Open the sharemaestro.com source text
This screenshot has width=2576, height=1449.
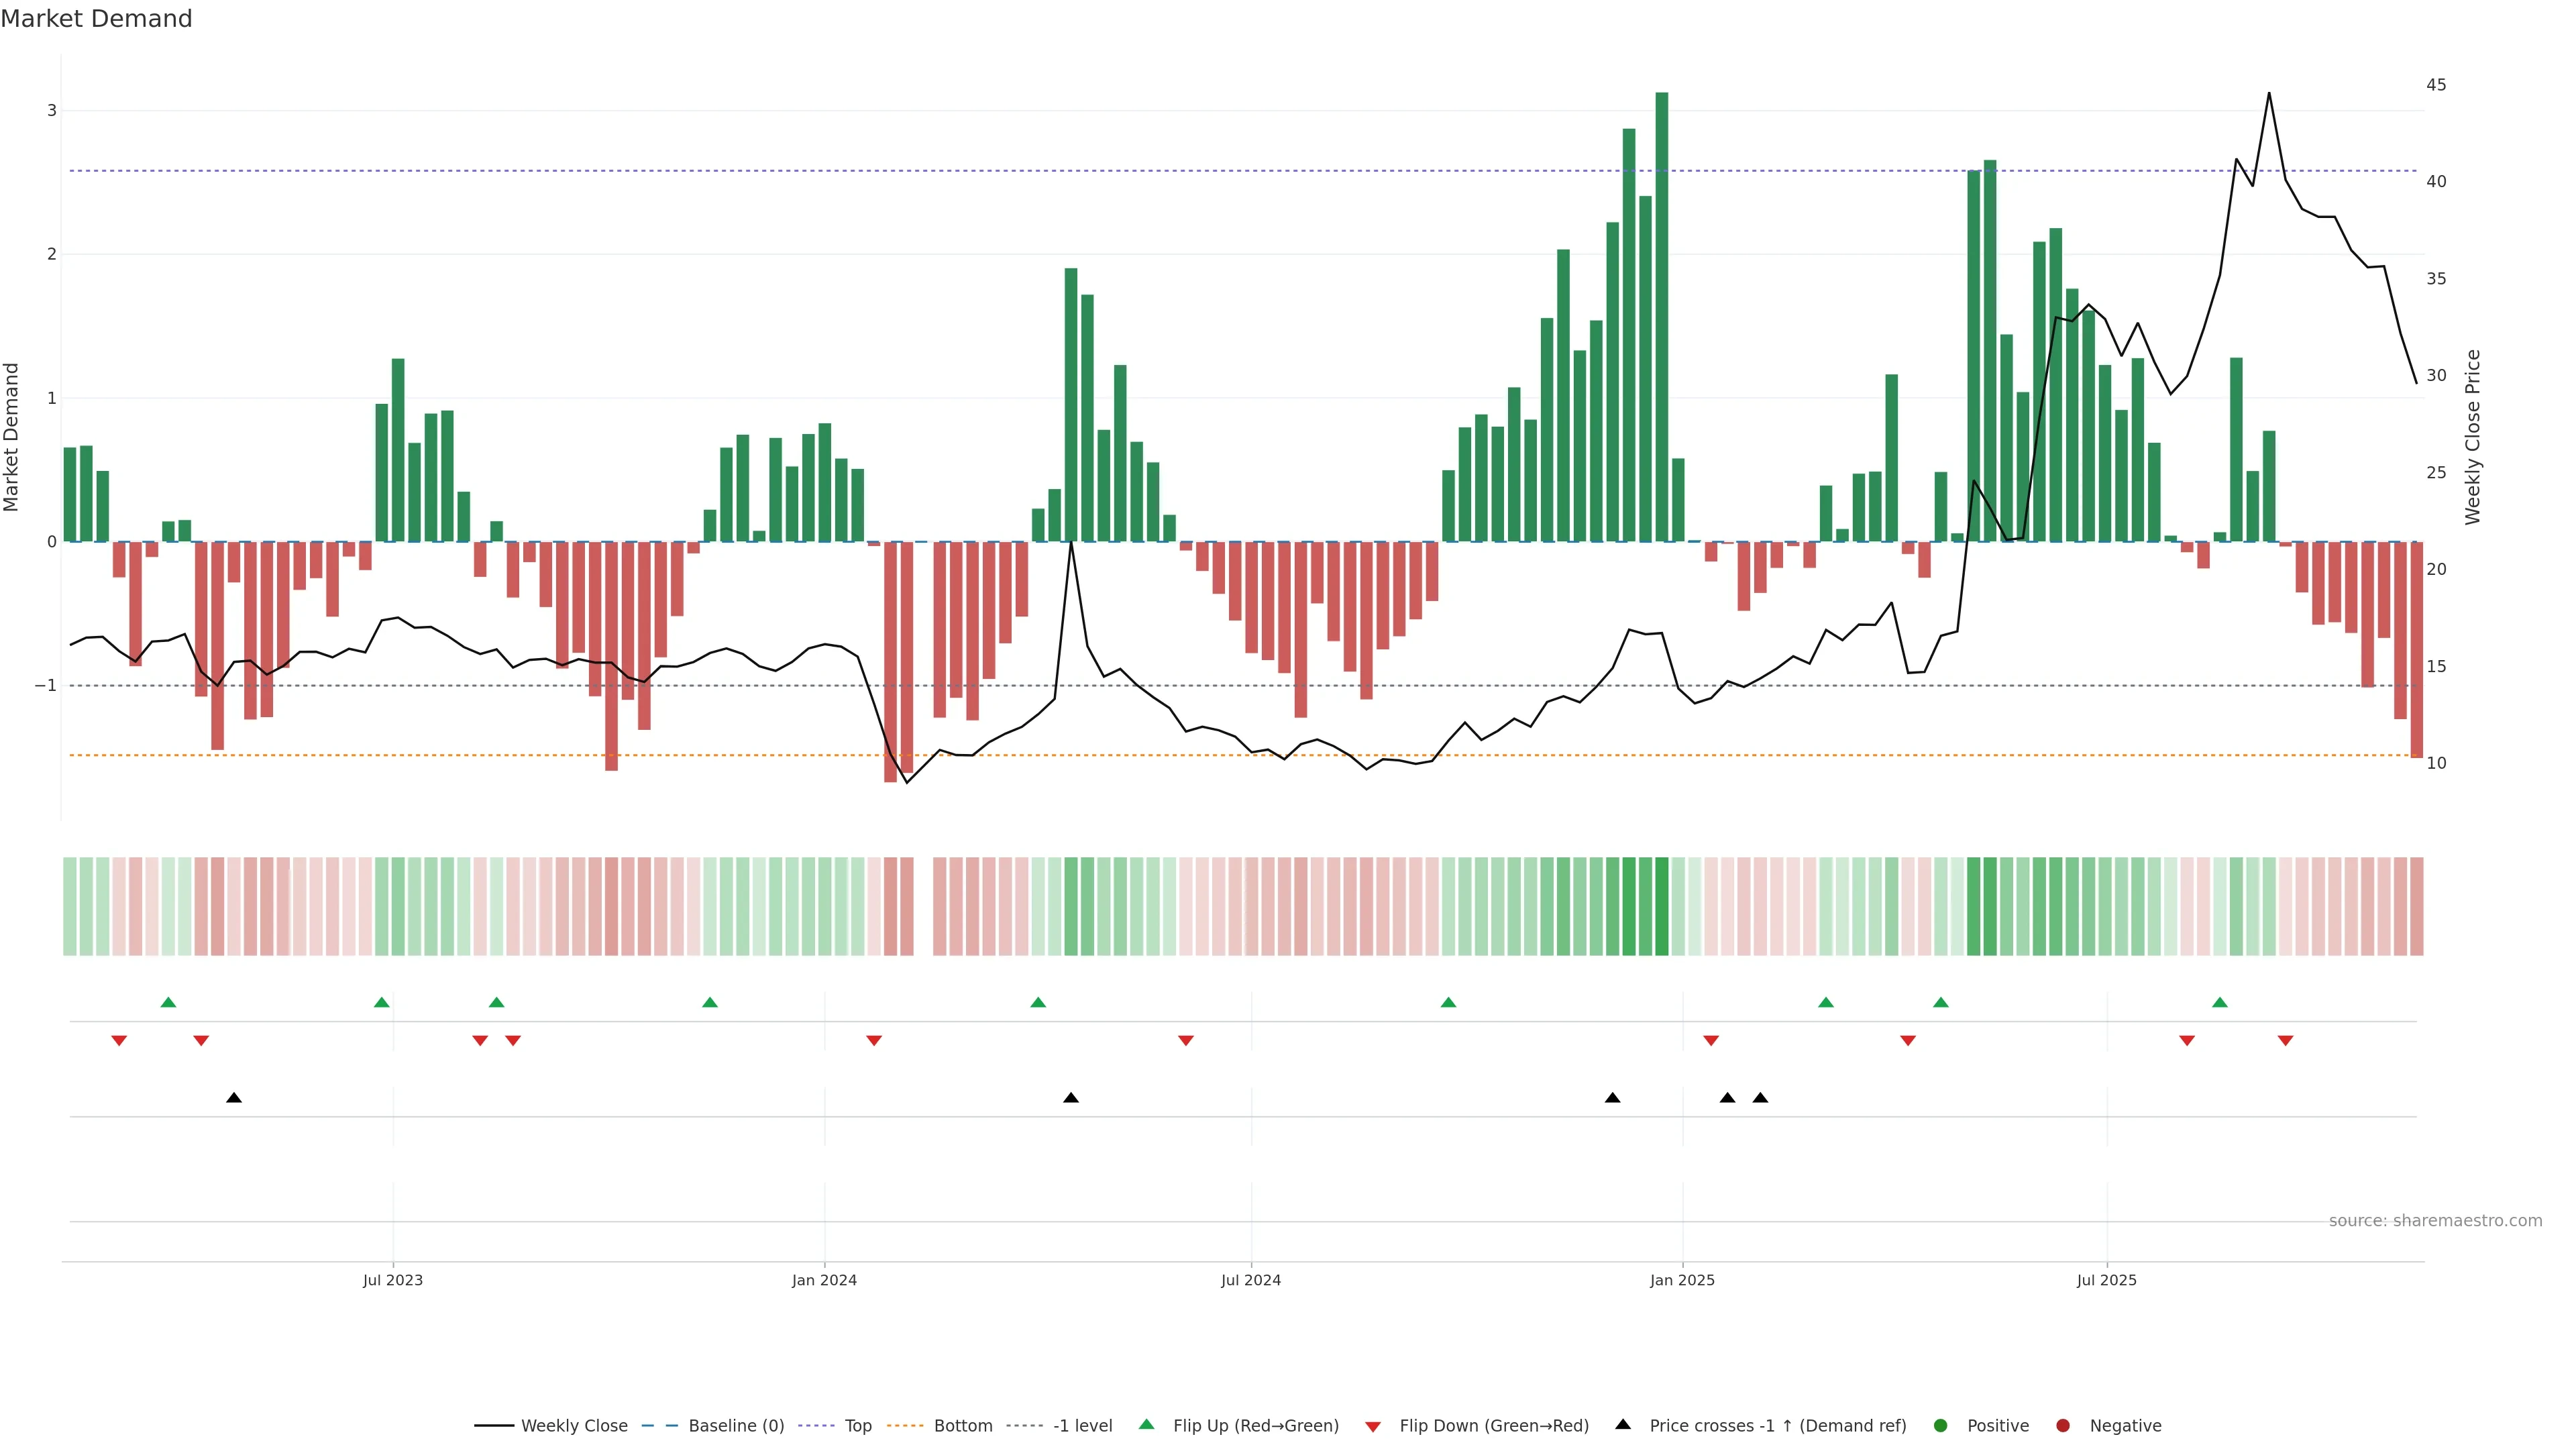coord(2435,1221)
